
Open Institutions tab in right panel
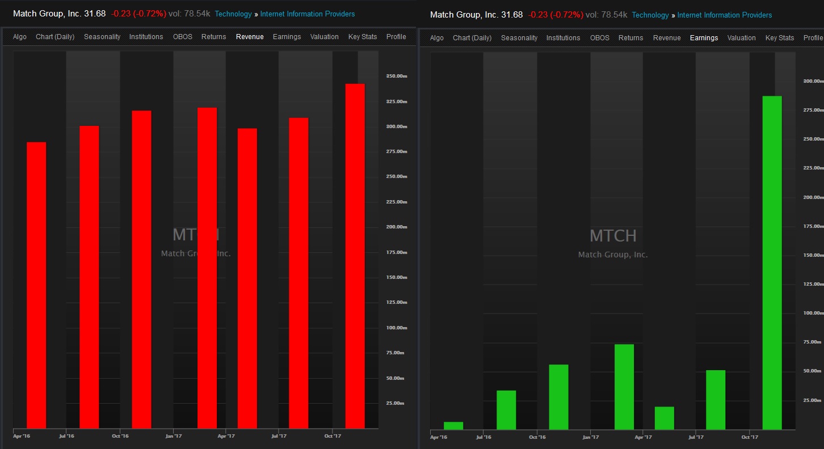click(563, 38)
